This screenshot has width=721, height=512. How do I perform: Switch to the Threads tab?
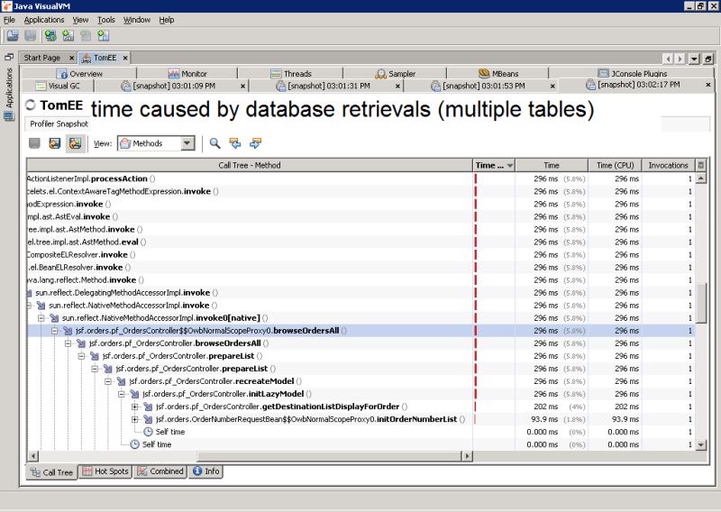coord(290,74)
